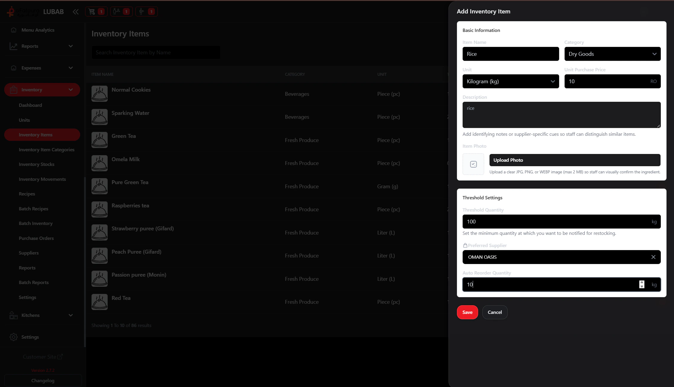Image resolution: width=674 pixels, height=387 pixels.
Task: Click the Settings gear icon in sidebar
Action: [13, 337]
